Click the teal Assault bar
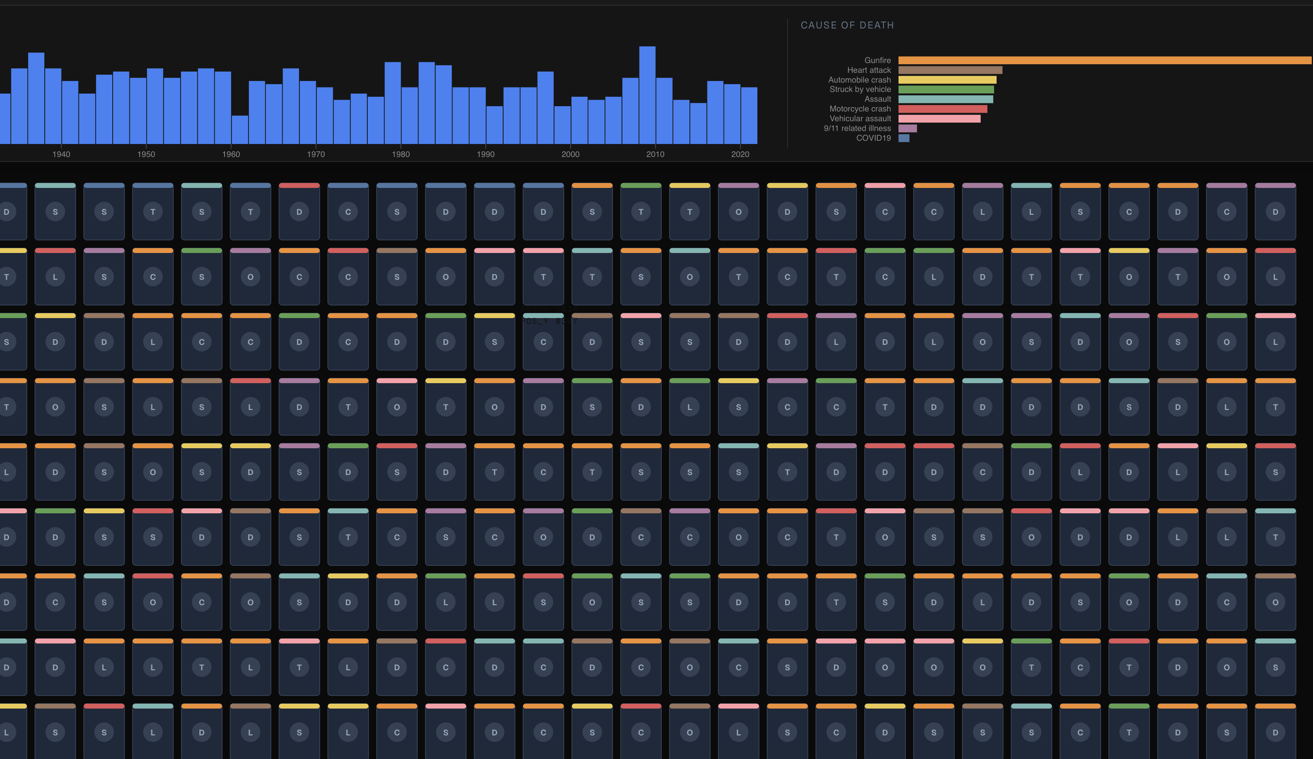The height and width of the screenshot is (759, 1313). coord(945,99)
